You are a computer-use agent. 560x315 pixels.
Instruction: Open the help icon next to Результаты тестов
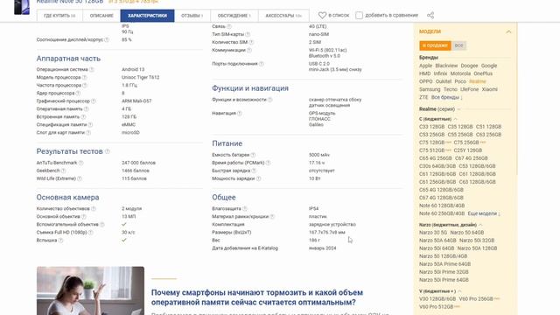(108, 151)
